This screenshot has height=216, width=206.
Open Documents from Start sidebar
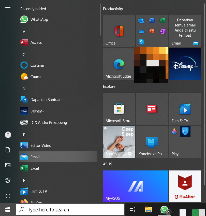tap(8, 150)
